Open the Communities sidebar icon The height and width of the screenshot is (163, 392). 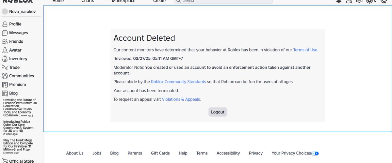point(5,76)
